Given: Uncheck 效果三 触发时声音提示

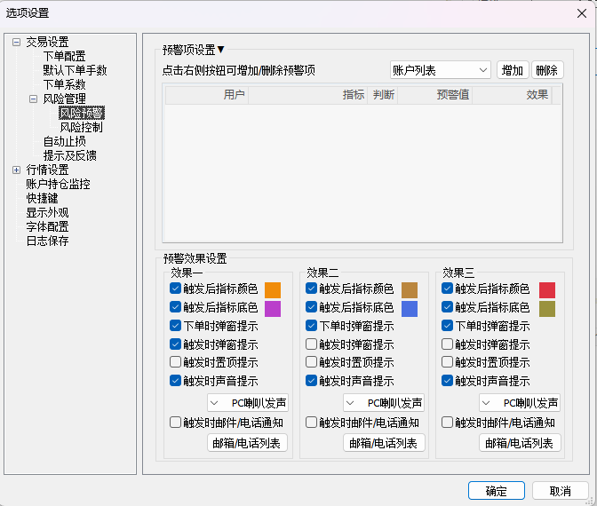Looking at the screenshot, I should click(448, 381).
